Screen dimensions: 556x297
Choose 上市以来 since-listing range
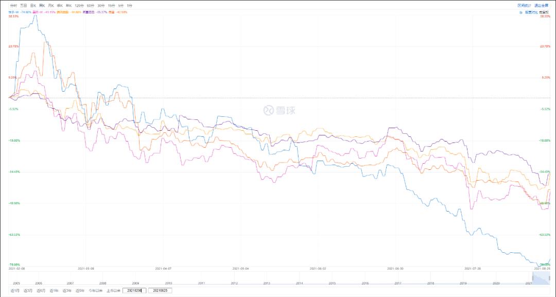113,291
